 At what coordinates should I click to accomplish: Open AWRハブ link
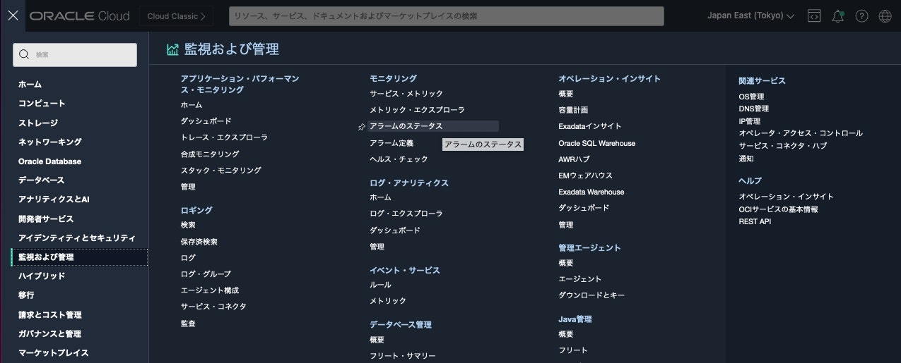[574, 159]
